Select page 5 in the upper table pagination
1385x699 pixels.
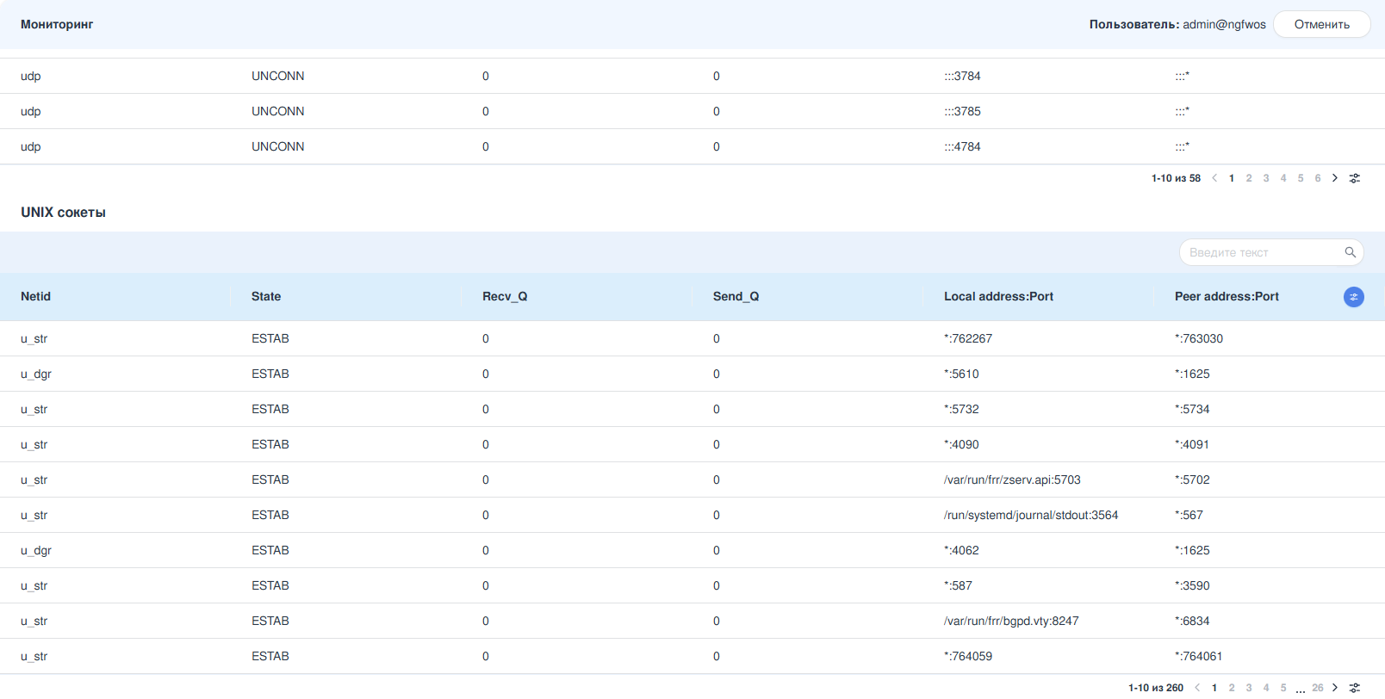point(1301,178)
